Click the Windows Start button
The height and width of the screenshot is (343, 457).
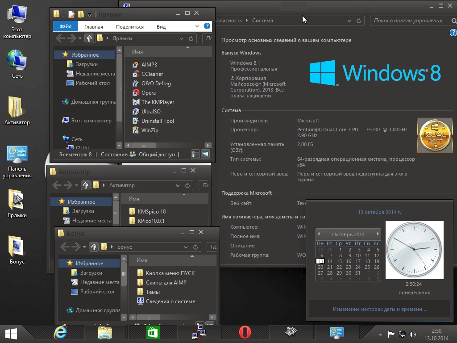tap(11, 333)
